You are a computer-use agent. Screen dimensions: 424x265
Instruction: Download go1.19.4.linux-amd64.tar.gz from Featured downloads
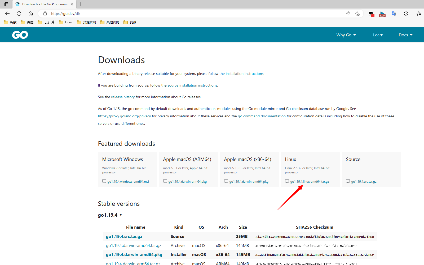coord(310,182)
